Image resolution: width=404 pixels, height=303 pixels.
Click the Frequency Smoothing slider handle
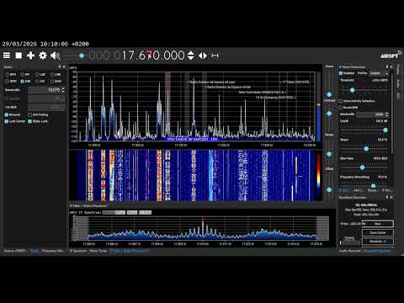click(373, 186)
